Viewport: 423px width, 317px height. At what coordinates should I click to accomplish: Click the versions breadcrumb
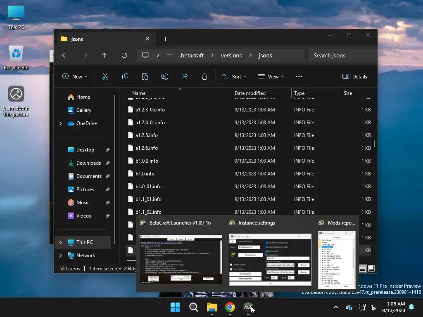point(231,55)
